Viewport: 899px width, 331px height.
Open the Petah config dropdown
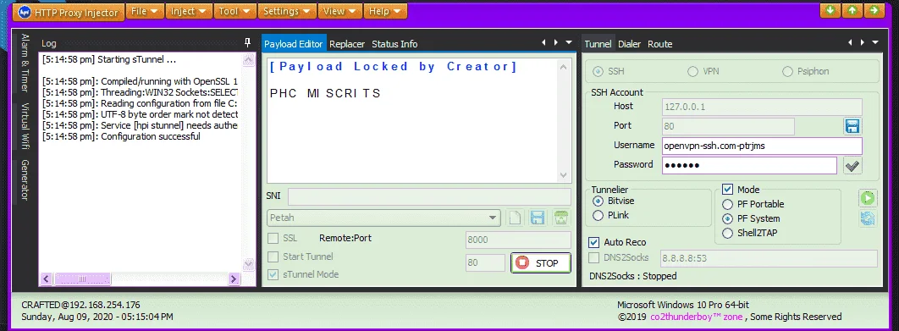click(x=383, y=218)
